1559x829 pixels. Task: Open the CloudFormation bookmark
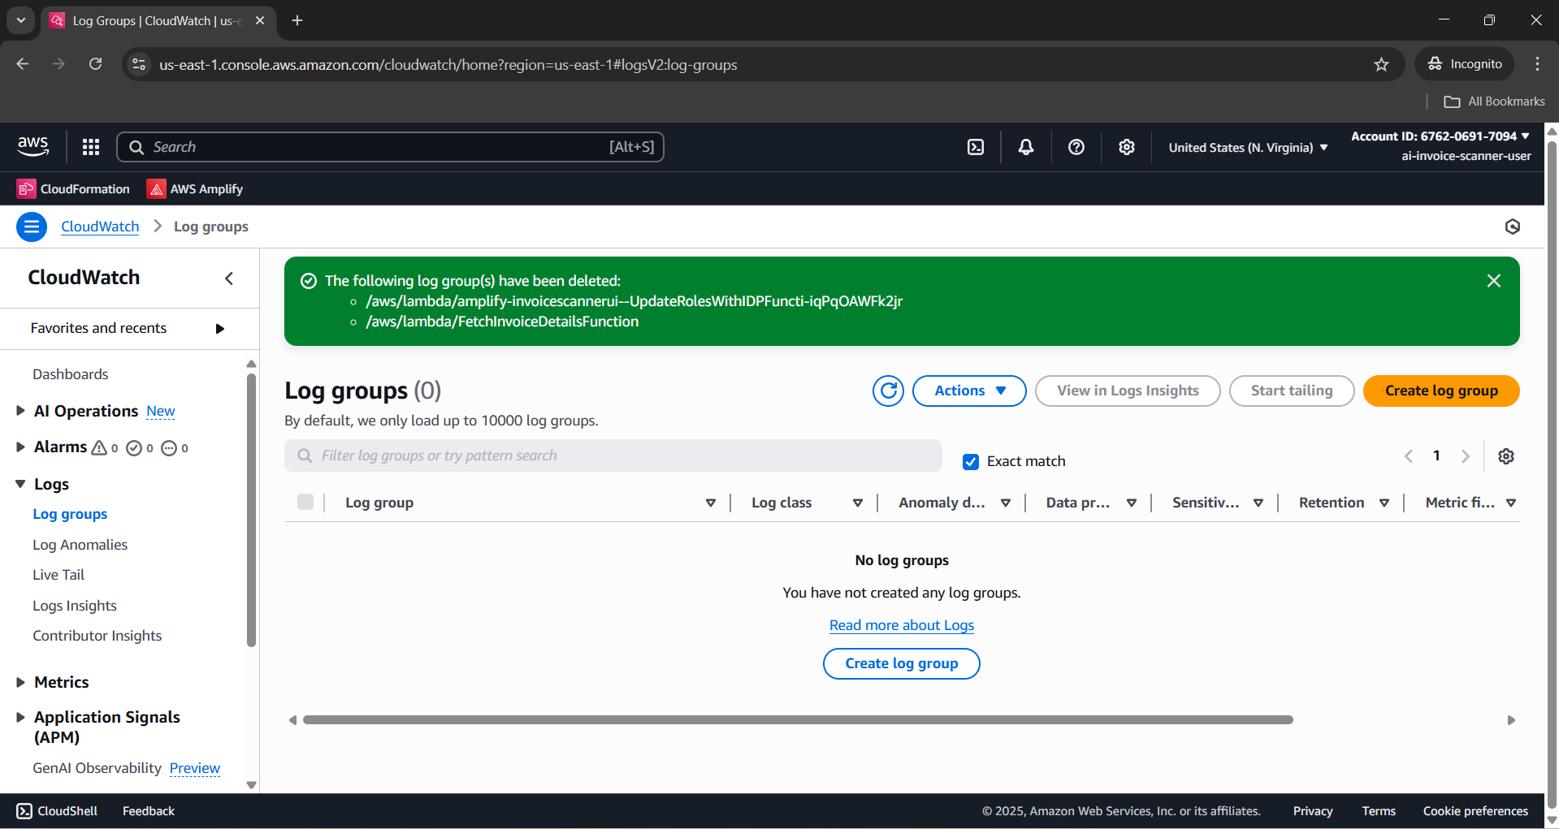click(72, 188)
